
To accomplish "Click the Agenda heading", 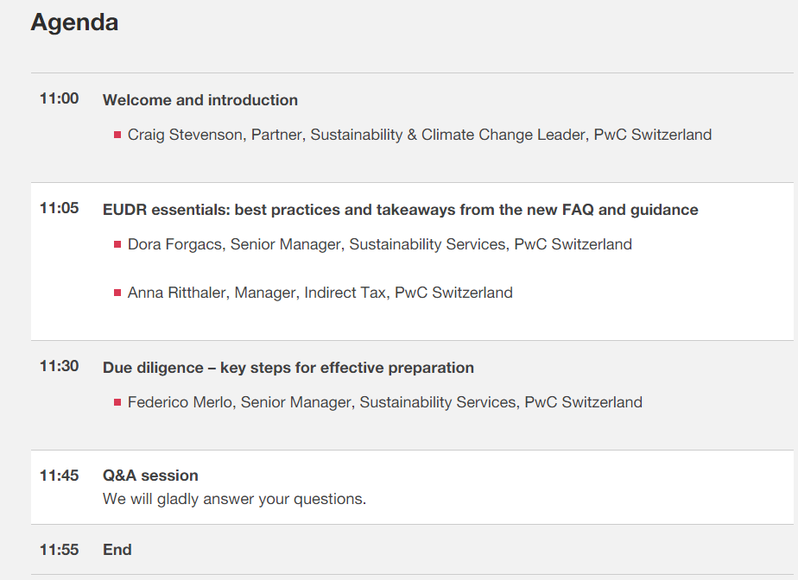I will point(74,22).
